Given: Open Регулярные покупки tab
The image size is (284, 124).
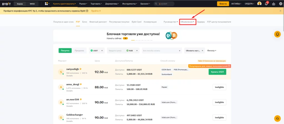Looking at the screenshot, I should tap(119, 22).
